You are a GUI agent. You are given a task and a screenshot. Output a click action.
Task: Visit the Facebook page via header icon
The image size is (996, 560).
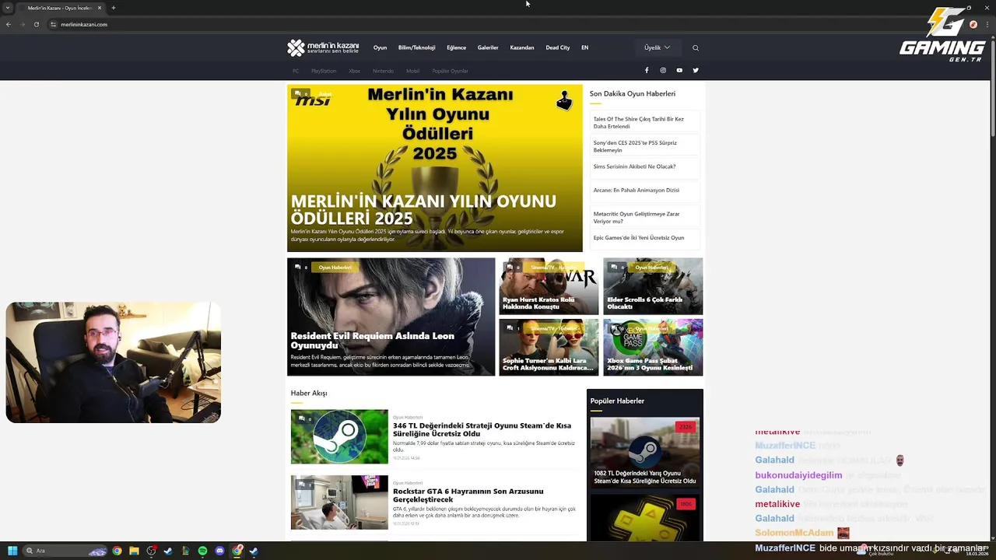point(647,70)
